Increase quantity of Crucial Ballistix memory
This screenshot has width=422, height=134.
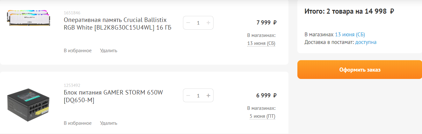(208, 23)
